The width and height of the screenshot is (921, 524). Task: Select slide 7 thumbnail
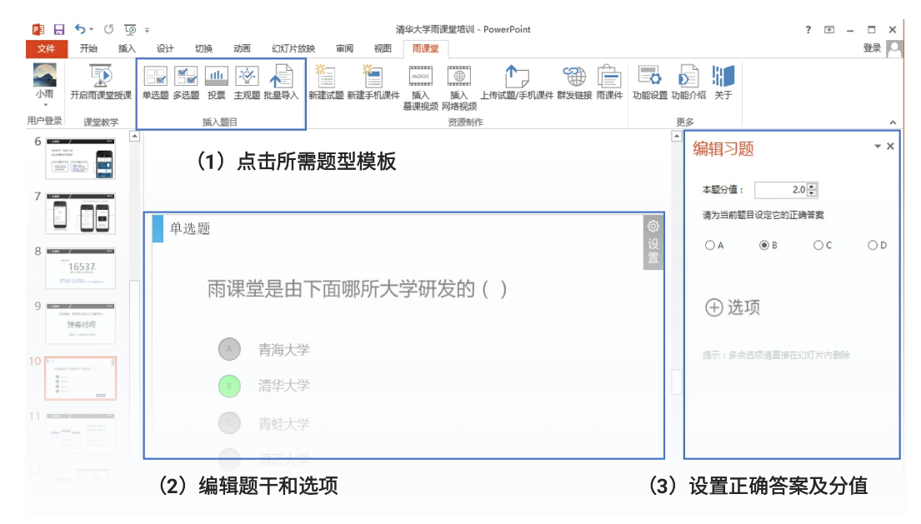(81, 213)
